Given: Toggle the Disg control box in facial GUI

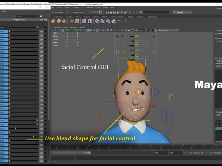Looking at the screenshot, I should pos(136,55).
